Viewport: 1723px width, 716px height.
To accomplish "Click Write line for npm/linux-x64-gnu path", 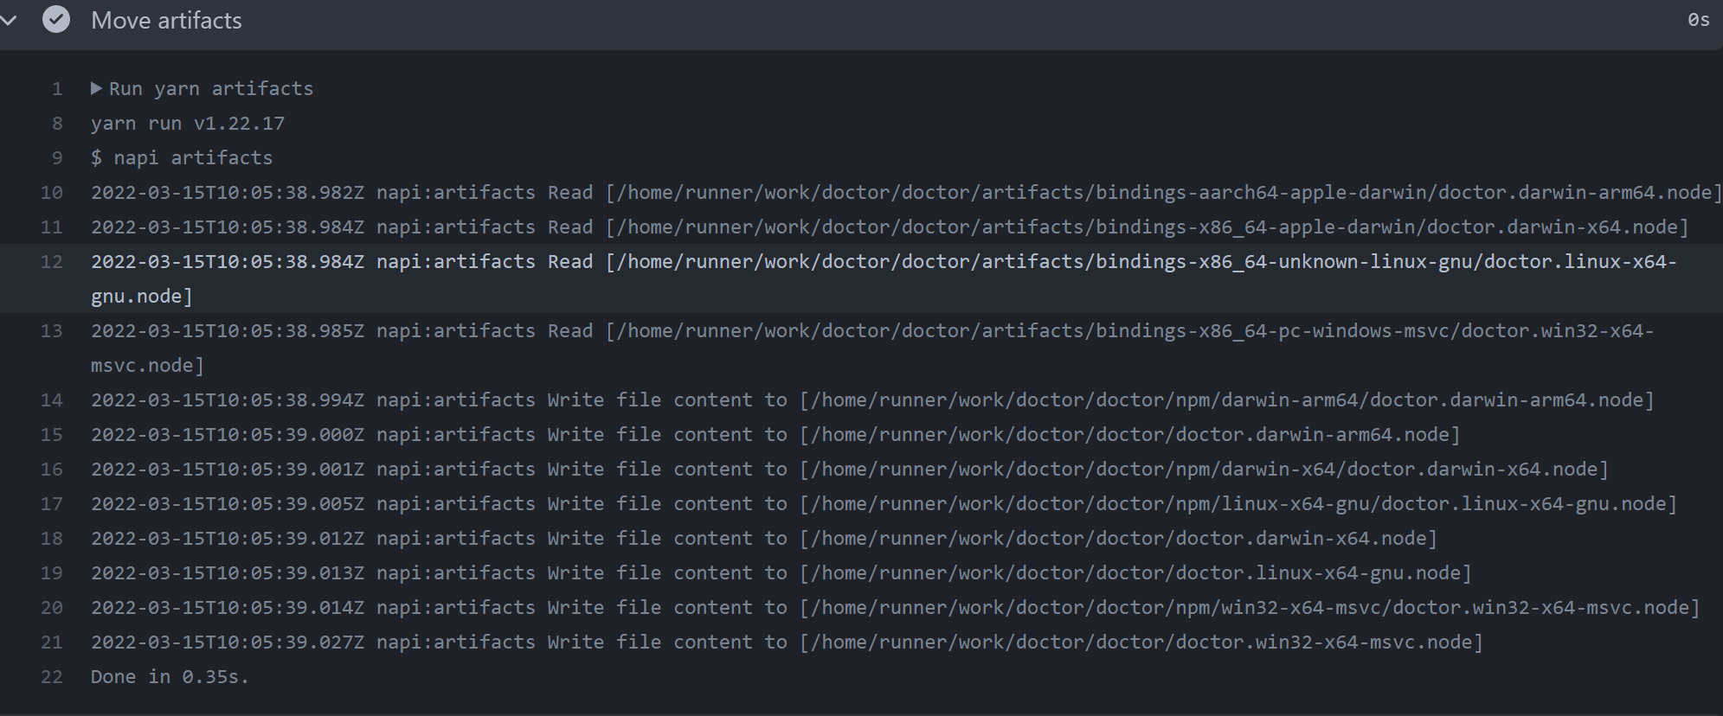I will [884, 503].
